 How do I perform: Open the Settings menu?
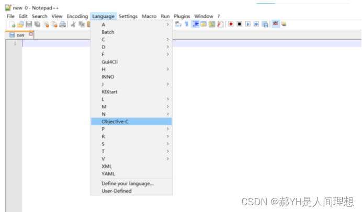click(x=128, y=16)
